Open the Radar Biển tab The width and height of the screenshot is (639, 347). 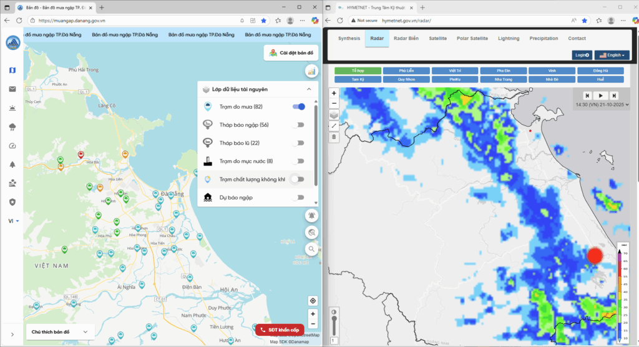click(406, 38)
